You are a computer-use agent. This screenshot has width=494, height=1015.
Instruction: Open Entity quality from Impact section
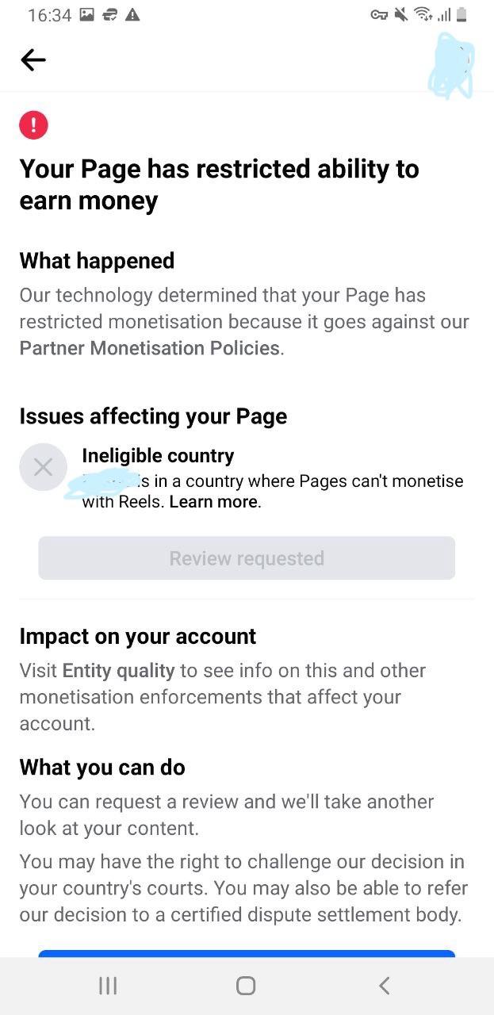(x=117, y=670)
